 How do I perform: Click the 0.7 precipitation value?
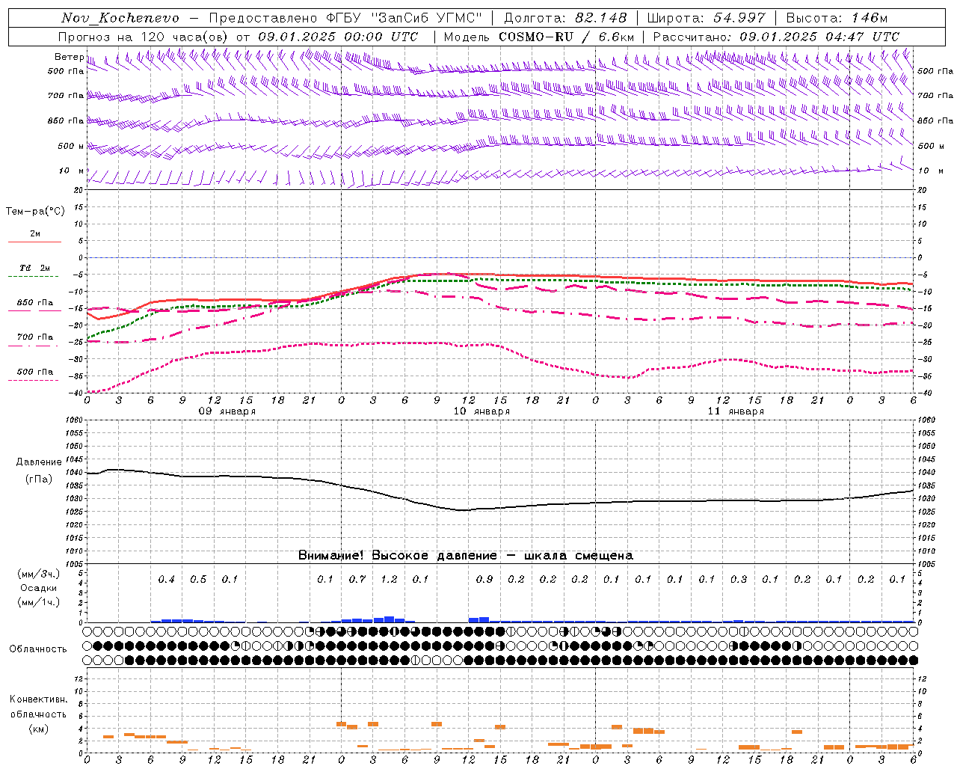tap(357, 580)
